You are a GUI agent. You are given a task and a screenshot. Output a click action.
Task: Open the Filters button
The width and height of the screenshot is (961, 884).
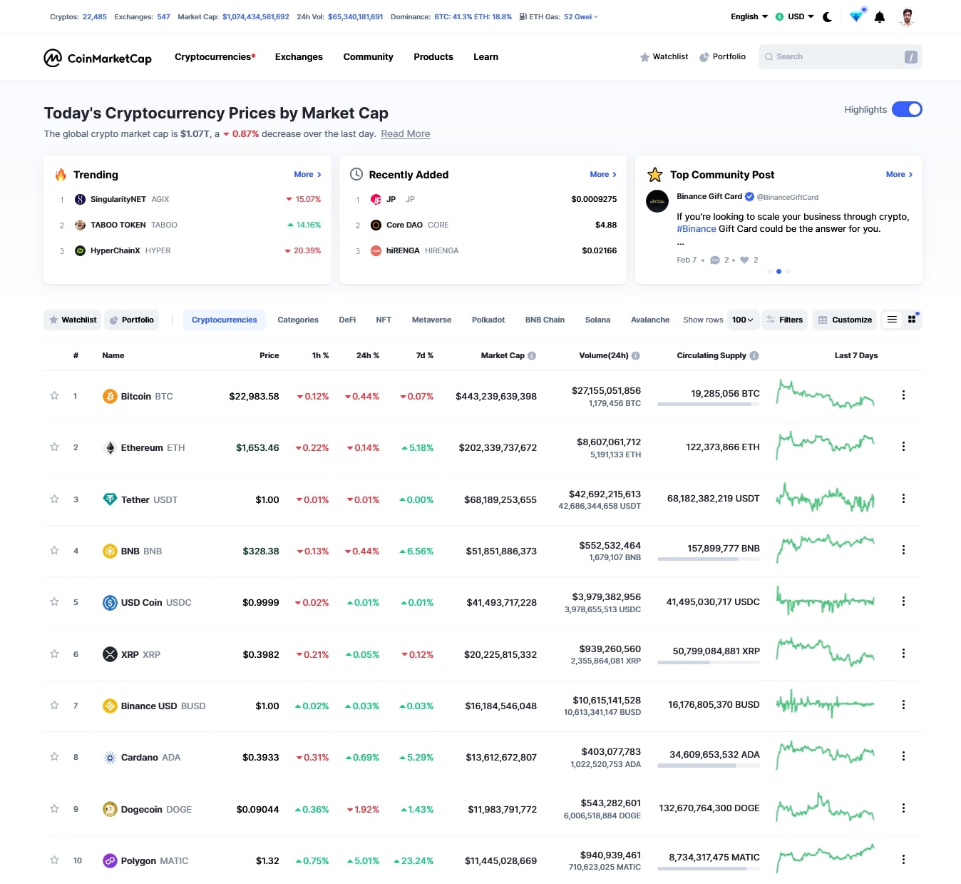[x=785, y=320]
